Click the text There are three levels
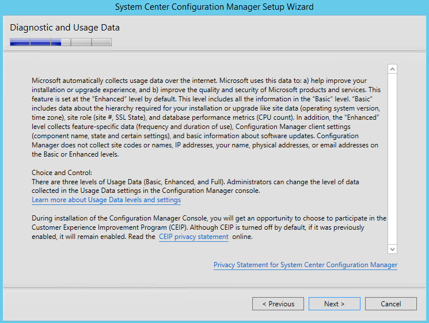The width and height of the screenshot is (429, 323). [195, 186]
